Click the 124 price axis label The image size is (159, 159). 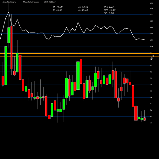pyautogui.click(x=152, y=21)
